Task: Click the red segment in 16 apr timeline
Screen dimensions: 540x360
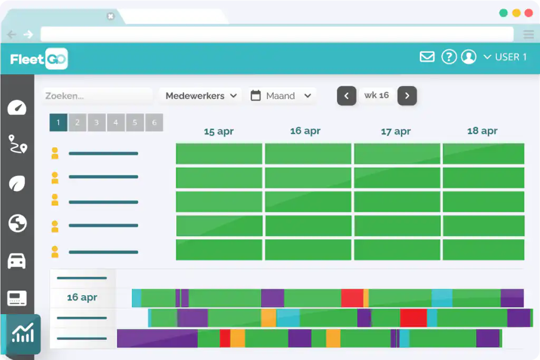Action: pyautogui.click(x=352, y=298)
